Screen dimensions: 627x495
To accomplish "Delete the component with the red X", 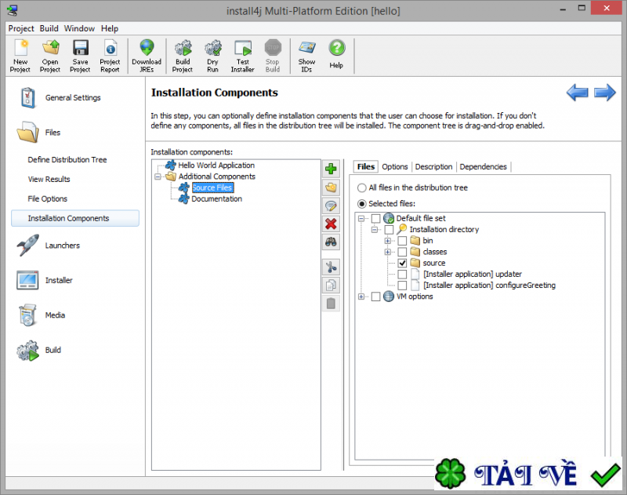I will 331,224.
